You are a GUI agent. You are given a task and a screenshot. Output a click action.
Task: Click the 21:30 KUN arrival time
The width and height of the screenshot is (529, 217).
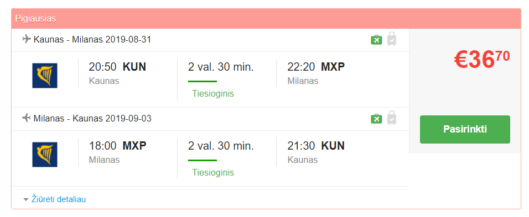click(x=316, y=146)
